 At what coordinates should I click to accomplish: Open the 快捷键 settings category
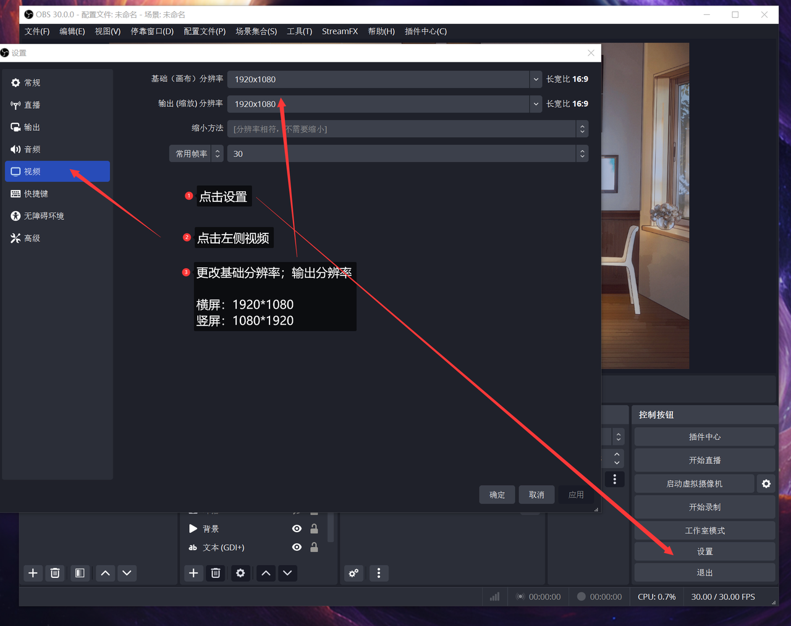click(57, 194)
